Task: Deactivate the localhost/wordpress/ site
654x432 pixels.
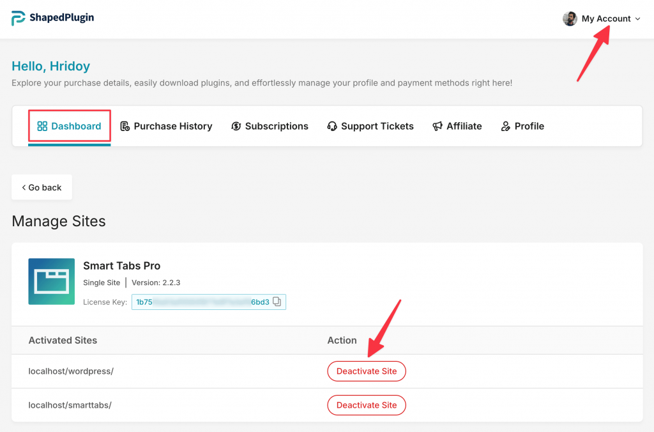Action: pyautogui.click(x=367, y=371)
